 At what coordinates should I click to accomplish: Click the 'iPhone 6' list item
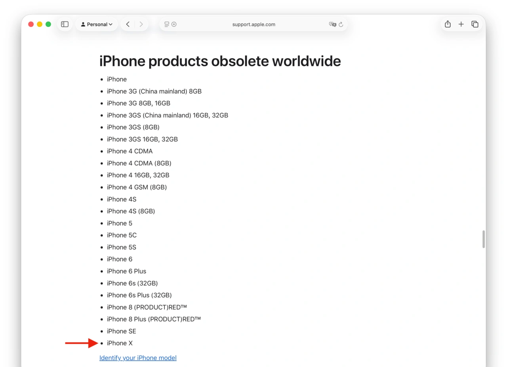pos(120,259)
